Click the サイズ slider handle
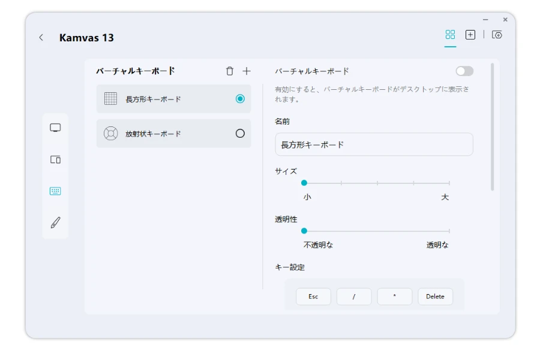Viewport: 540px width, 351px height. (304, 183)
